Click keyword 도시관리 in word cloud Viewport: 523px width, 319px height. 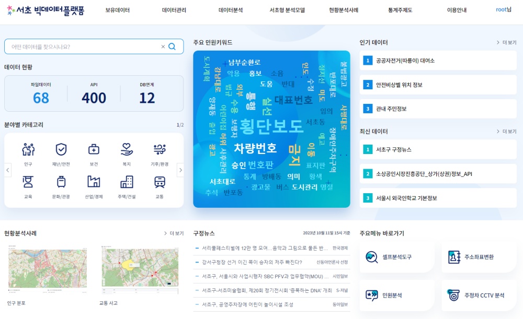pyautogui.click(x=304, y=187)
